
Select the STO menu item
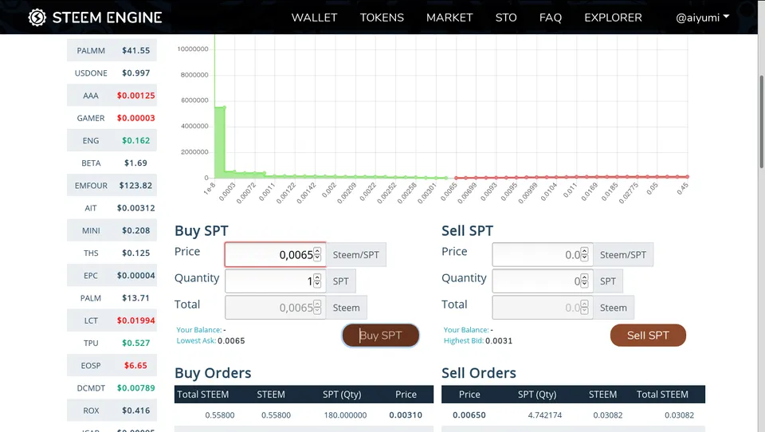pyautogui.click(x=506, y=18)
